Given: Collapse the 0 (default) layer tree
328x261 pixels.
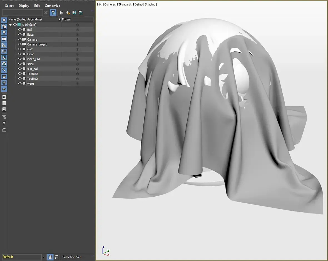Looking at the screenshot, I should tap(11, 25).
